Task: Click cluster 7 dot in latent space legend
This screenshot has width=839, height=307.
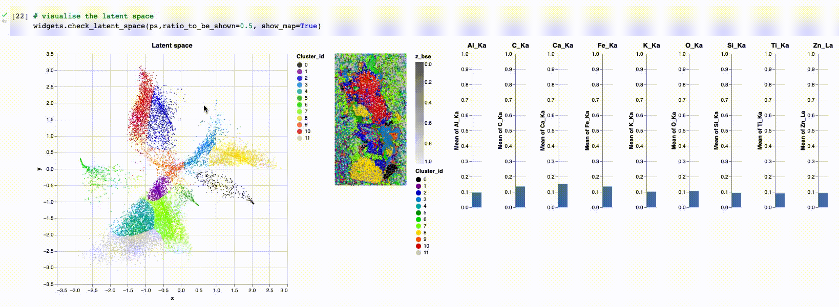Action: (x=300, y=112)
